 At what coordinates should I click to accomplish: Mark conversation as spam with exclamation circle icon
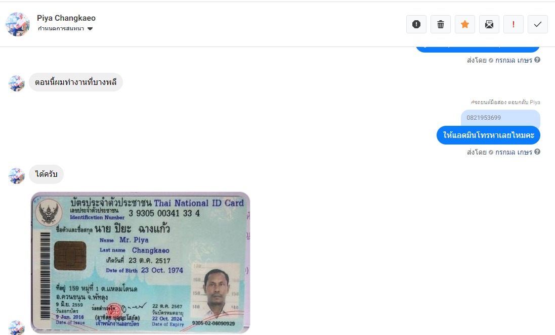(x=416, y=24)
